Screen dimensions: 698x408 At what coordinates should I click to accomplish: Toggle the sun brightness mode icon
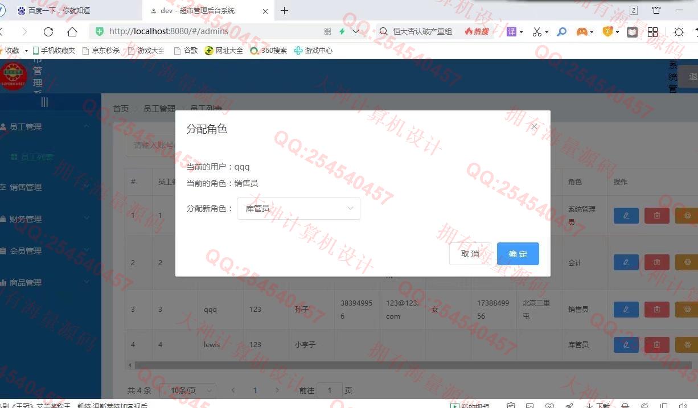pyautogui.click(x=679, y=32)
